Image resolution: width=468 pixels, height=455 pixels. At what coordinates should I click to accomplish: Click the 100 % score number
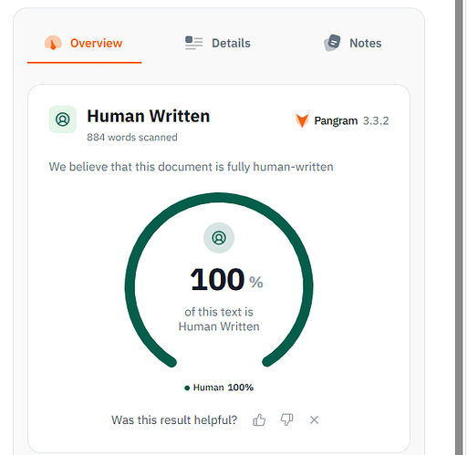coord(226,279)
